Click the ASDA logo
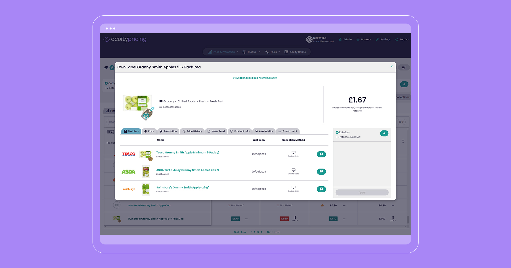The height and width of the screenshot is (268, 511). click(x=129, y=172)
